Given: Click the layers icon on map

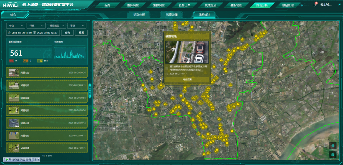Looking at the screenshot, I should point(333,146).
